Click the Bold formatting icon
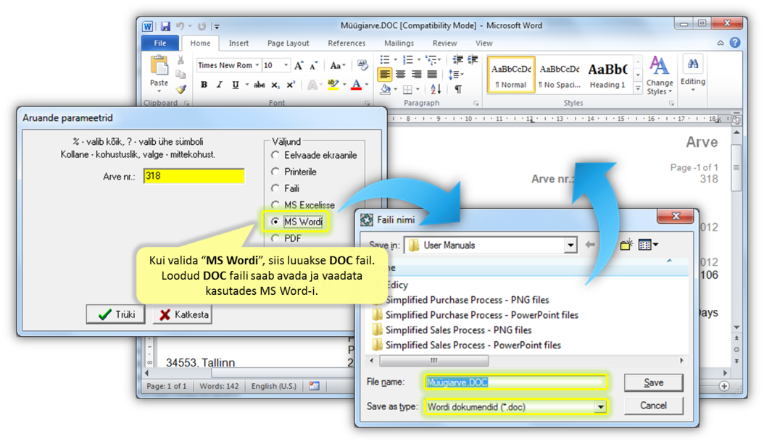Viewport: 764px width, 444px height. (204, 85)
